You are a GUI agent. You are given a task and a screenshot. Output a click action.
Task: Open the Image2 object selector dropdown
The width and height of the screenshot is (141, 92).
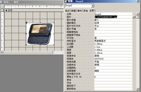coord(93,6)
